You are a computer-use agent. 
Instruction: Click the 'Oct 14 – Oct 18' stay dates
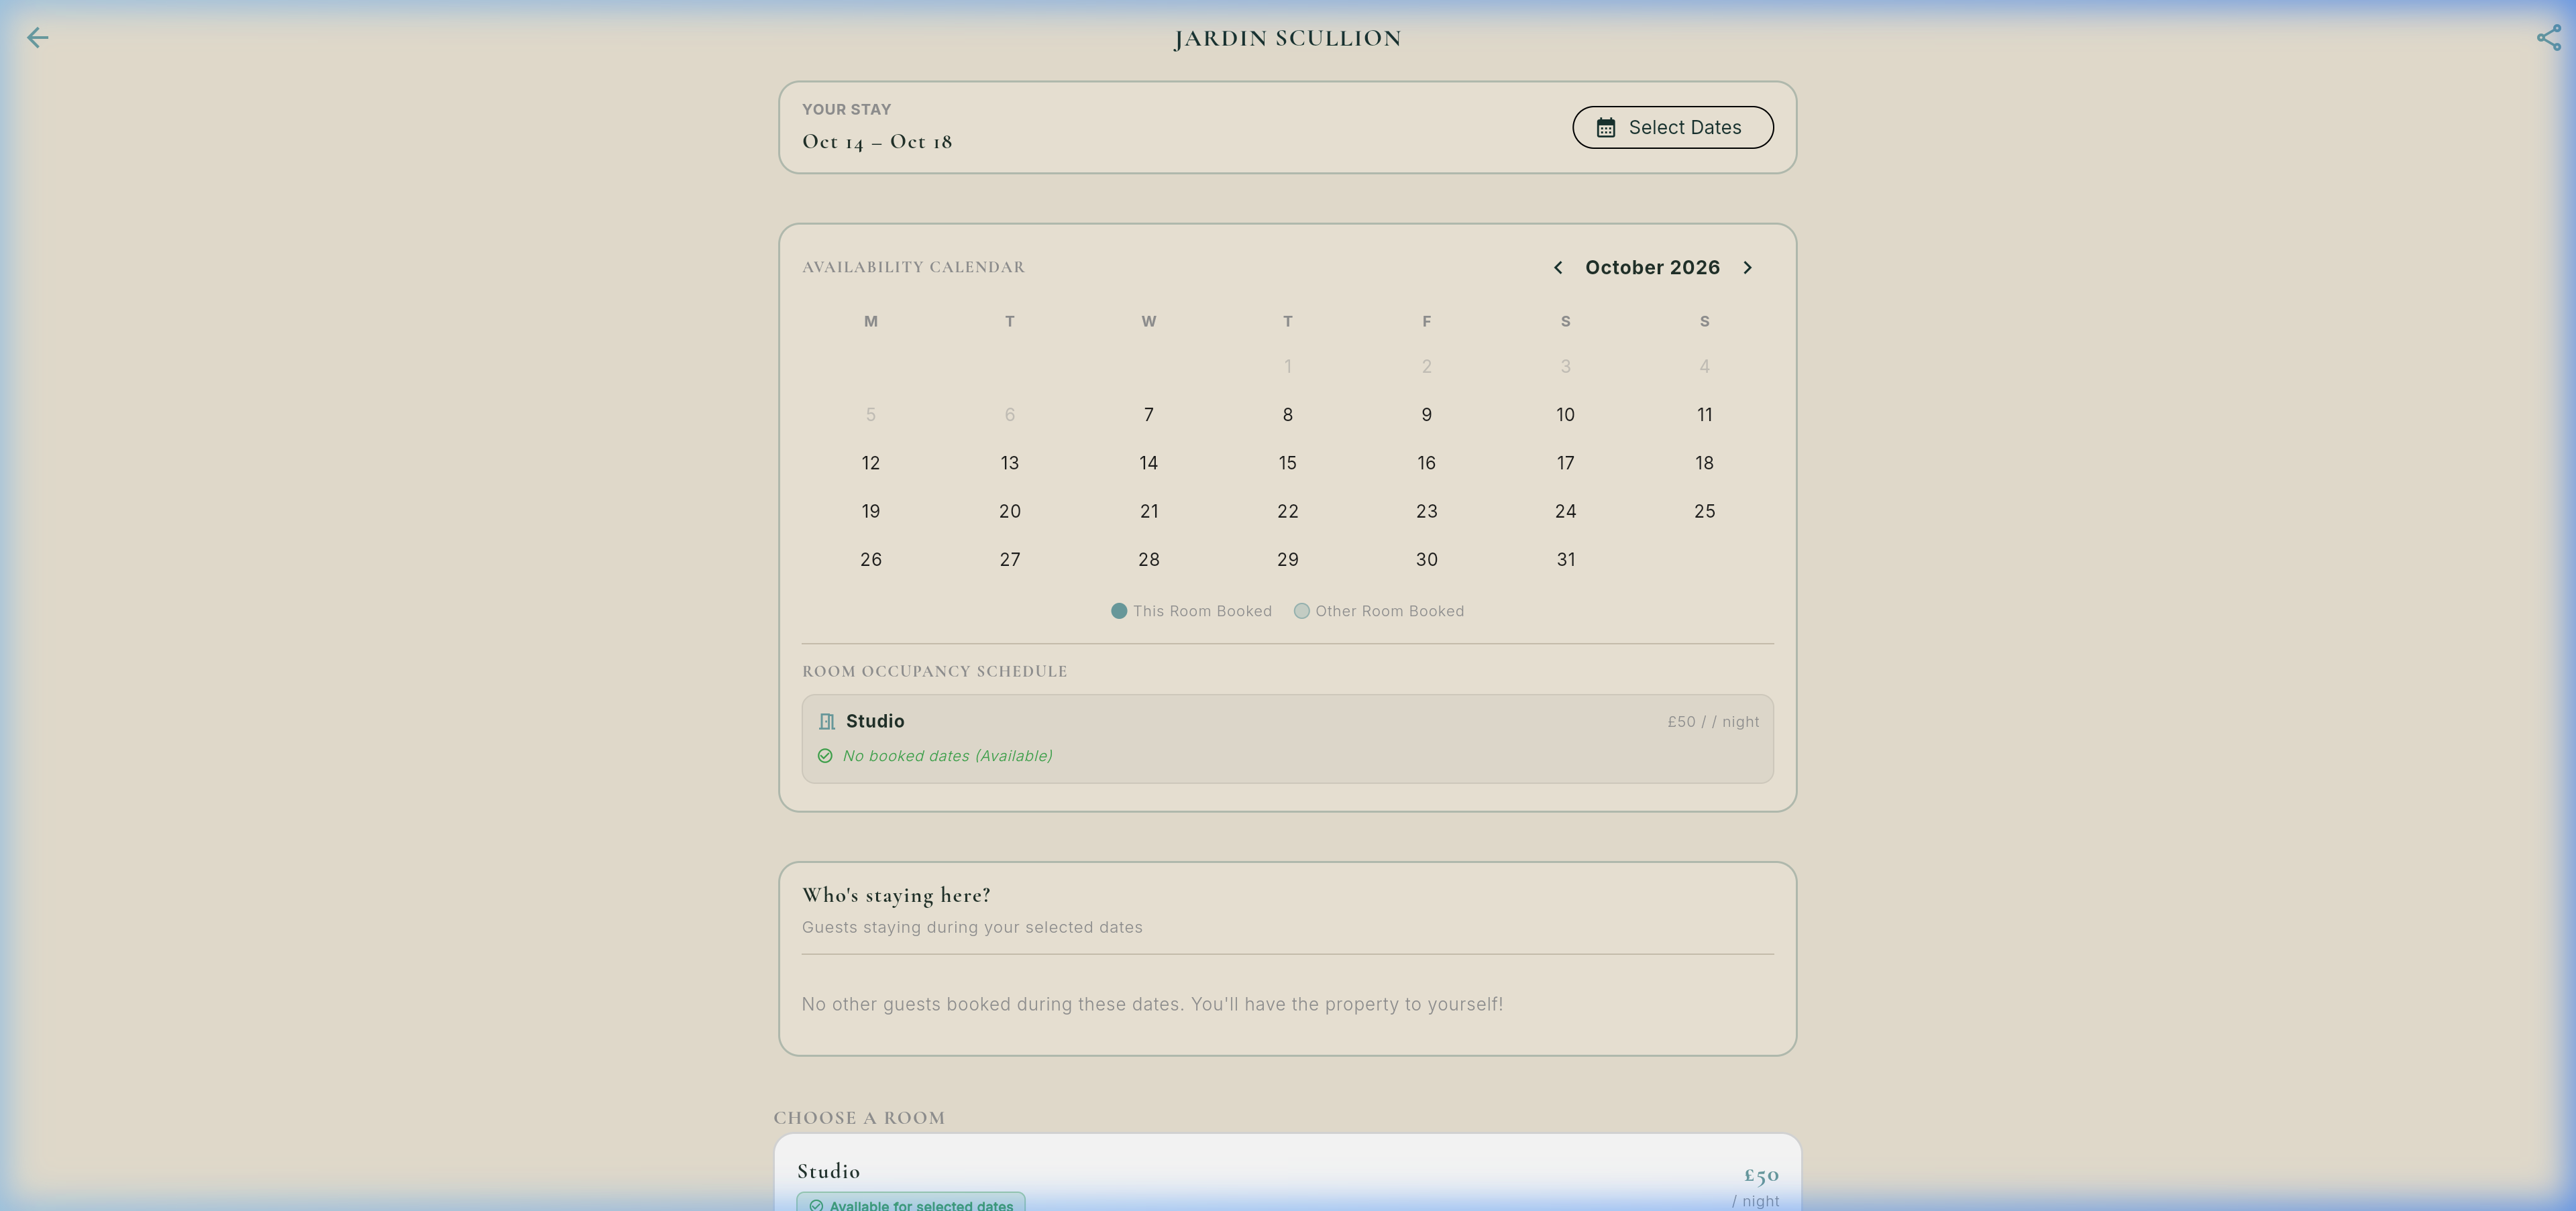tap(877, 142)
